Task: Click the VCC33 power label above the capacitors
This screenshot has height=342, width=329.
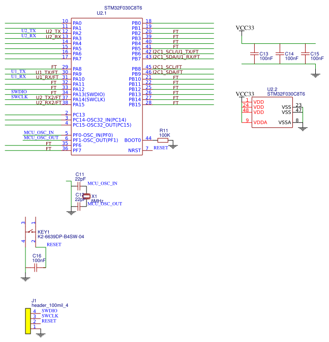Action: (x=245, y=28)
